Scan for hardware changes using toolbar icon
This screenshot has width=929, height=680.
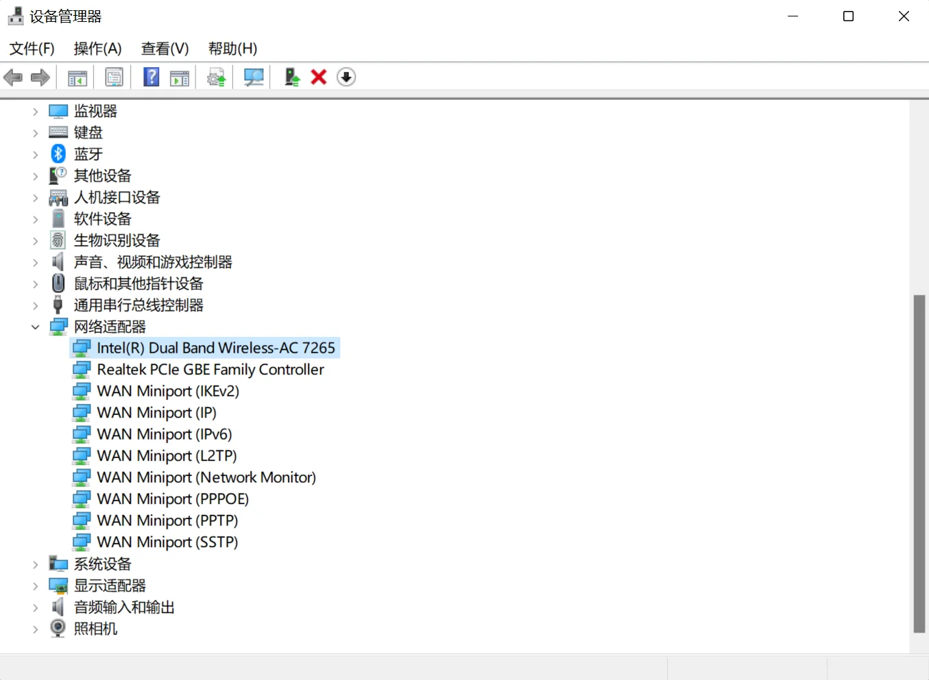click(252, 77)
